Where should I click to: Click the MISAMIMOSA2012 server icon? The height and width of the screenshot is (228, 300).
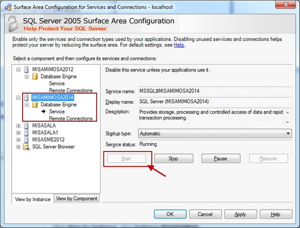point(26,69)
